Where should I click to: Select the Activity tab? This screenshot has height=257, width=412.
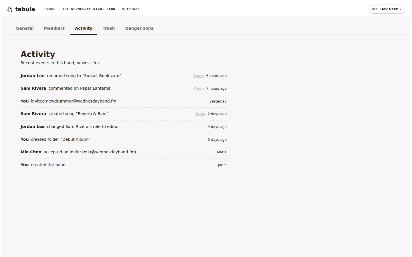(x=84, y=28)
